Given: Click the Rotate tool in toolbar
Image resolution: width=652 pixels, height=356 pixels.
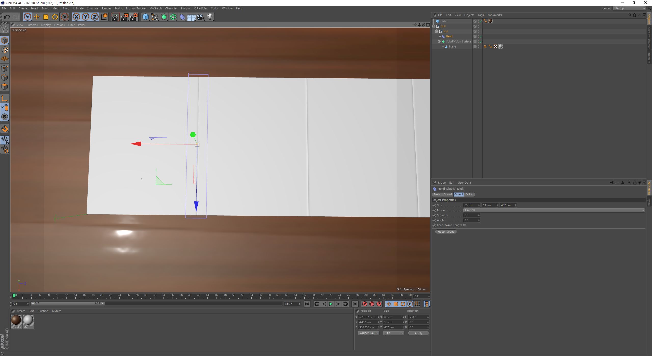Looking at the screenshot, I should pos(55,17).
